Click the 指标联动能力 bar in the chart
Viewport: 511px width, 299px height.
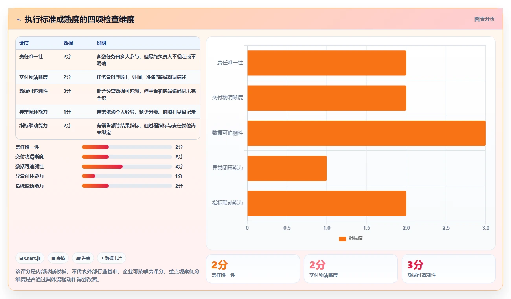(x=327, y=203)
